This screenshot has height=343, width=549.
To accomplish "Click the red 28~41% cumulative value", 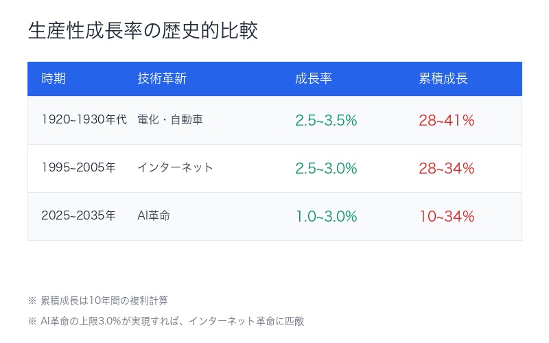I will point(447,121).
